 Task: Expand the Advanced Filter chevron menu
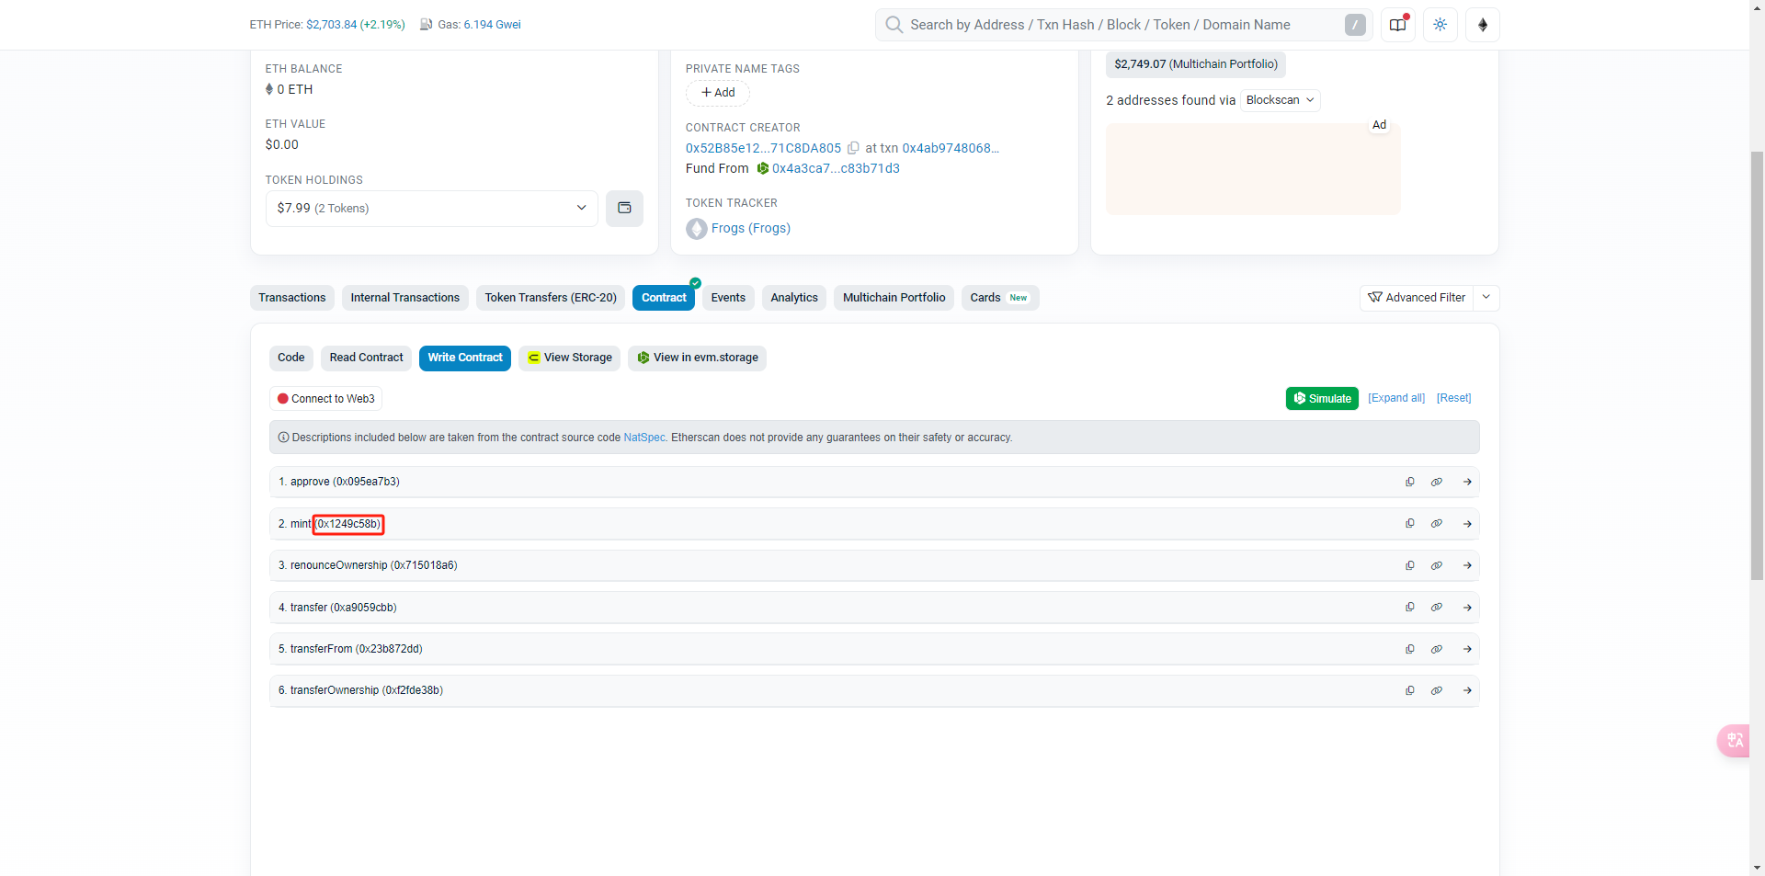pos(1486,298)
